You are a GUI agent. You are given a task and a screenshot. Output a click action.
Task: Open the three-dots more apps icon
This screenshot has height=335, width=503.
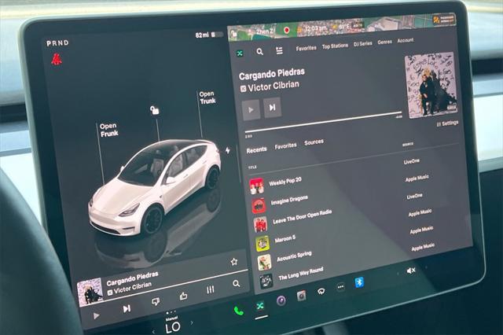pos(340,287)
